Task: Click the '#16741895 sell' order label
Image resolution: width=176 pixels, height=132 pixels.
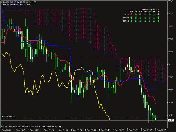Action: click(9, 117)
